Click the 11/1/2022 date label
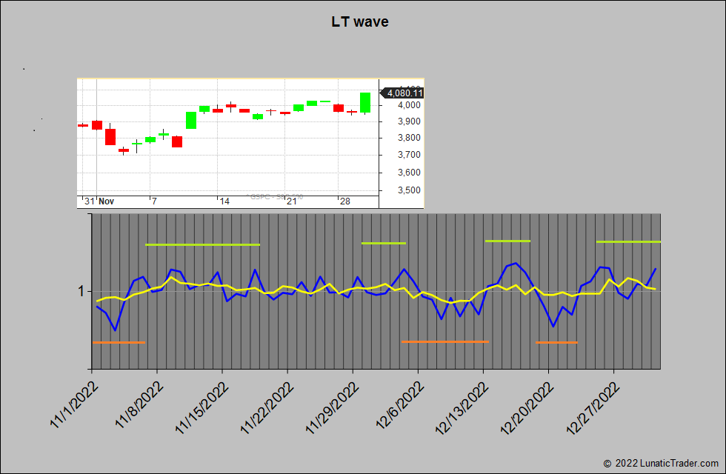Image resolution: width=726 pixels, height=474 pixels. (x=73, y=404)
